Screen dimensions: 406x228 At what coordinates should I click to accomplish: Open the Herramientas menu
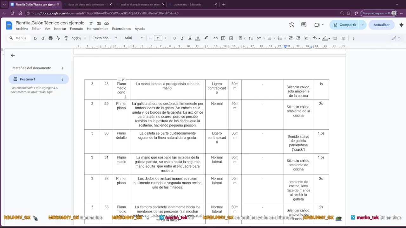(x=97, y=29)
